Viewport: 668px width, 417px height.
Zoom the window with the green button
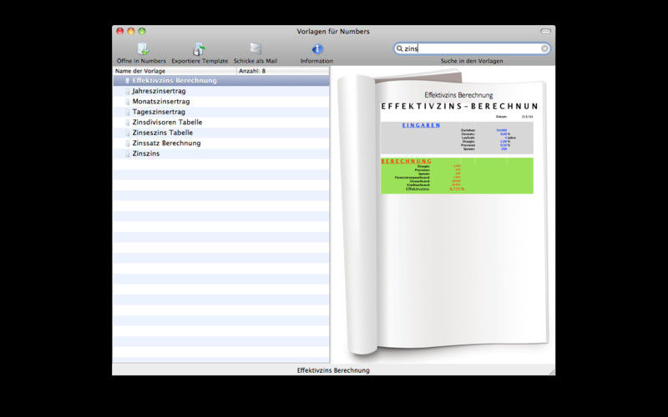coord(142,31)
